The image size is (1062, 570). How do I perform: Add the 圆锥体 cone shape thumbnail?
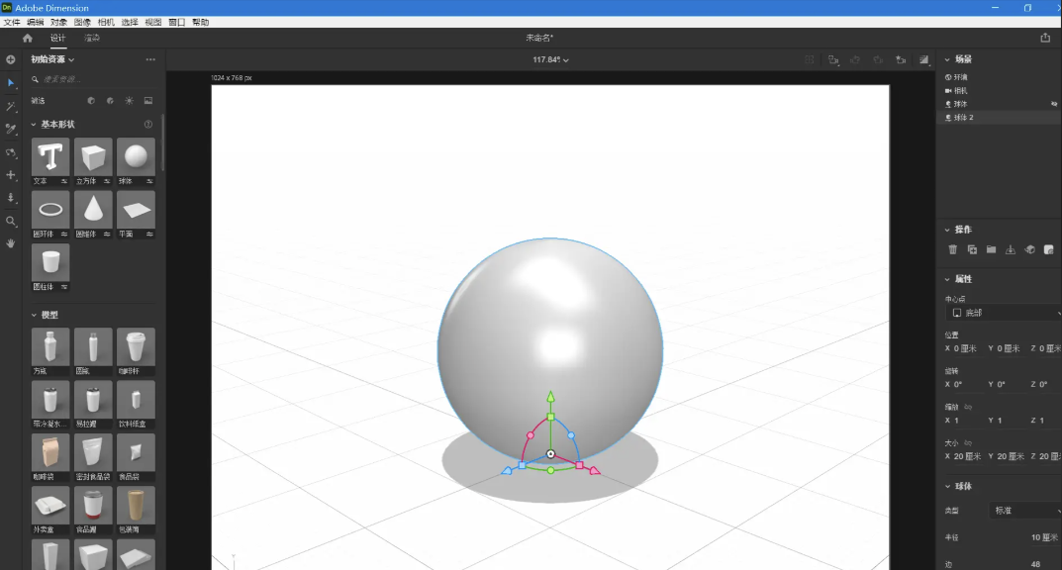93,210
